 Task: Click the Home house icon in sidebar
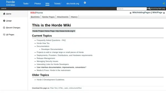(4, 14)
